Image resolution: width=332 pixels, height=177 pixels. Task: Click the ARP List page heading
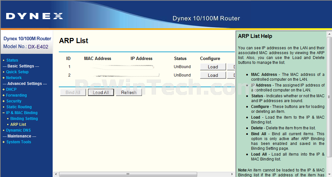(73, 41)
